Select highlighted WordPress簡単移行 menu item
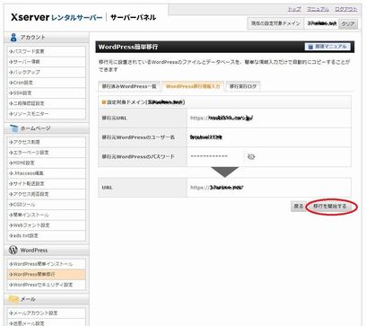The width and height of the screenshot is (366, 326). [x=47, y=274]
